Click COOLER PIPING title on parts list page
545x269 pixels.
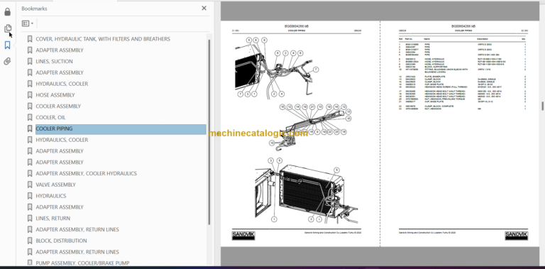463,31
